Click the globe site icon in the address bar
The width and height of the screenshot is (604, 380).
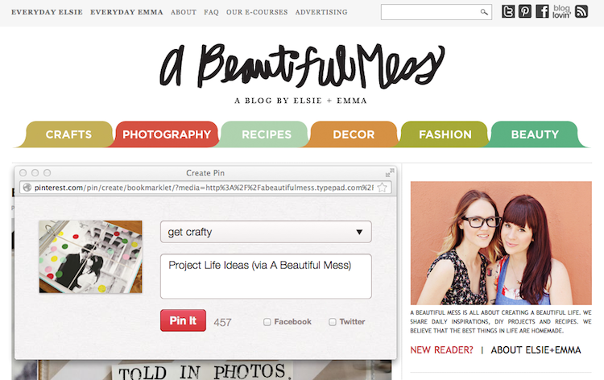[27, 188]
